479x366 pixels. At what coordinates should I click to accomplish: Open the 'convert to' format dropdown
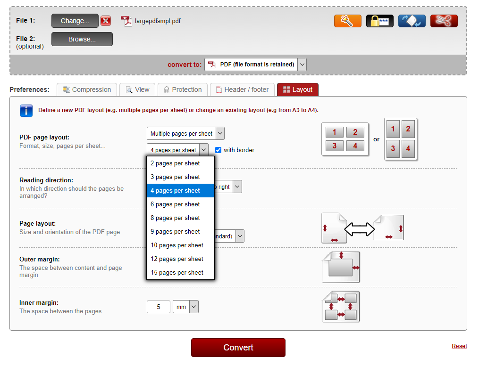coord(255,65)
